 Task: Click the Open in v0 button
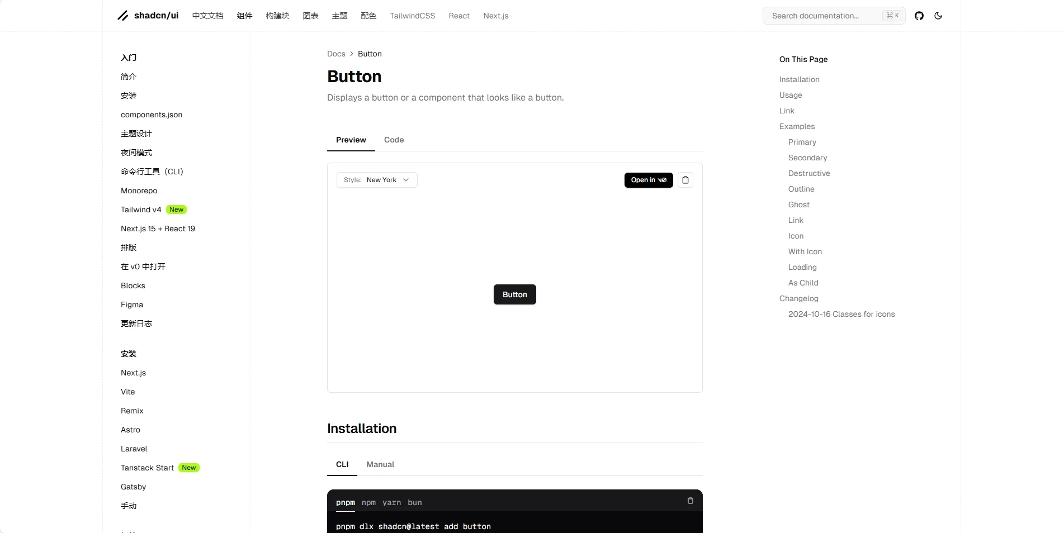648,180
